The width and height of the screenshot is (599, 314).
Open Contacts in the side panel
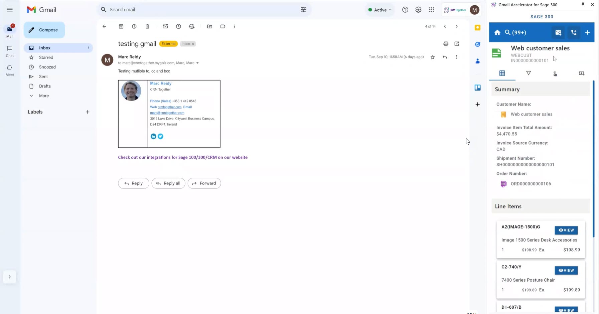click(478, 61)
